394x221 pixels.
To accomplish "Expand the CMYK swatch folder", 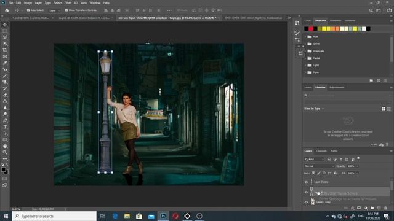I will click(x=305, y=44).
